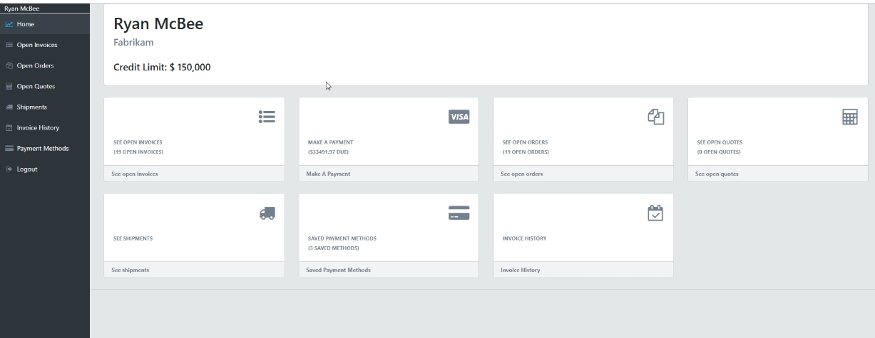Click the 'Invoice History' card footer link

521,270
